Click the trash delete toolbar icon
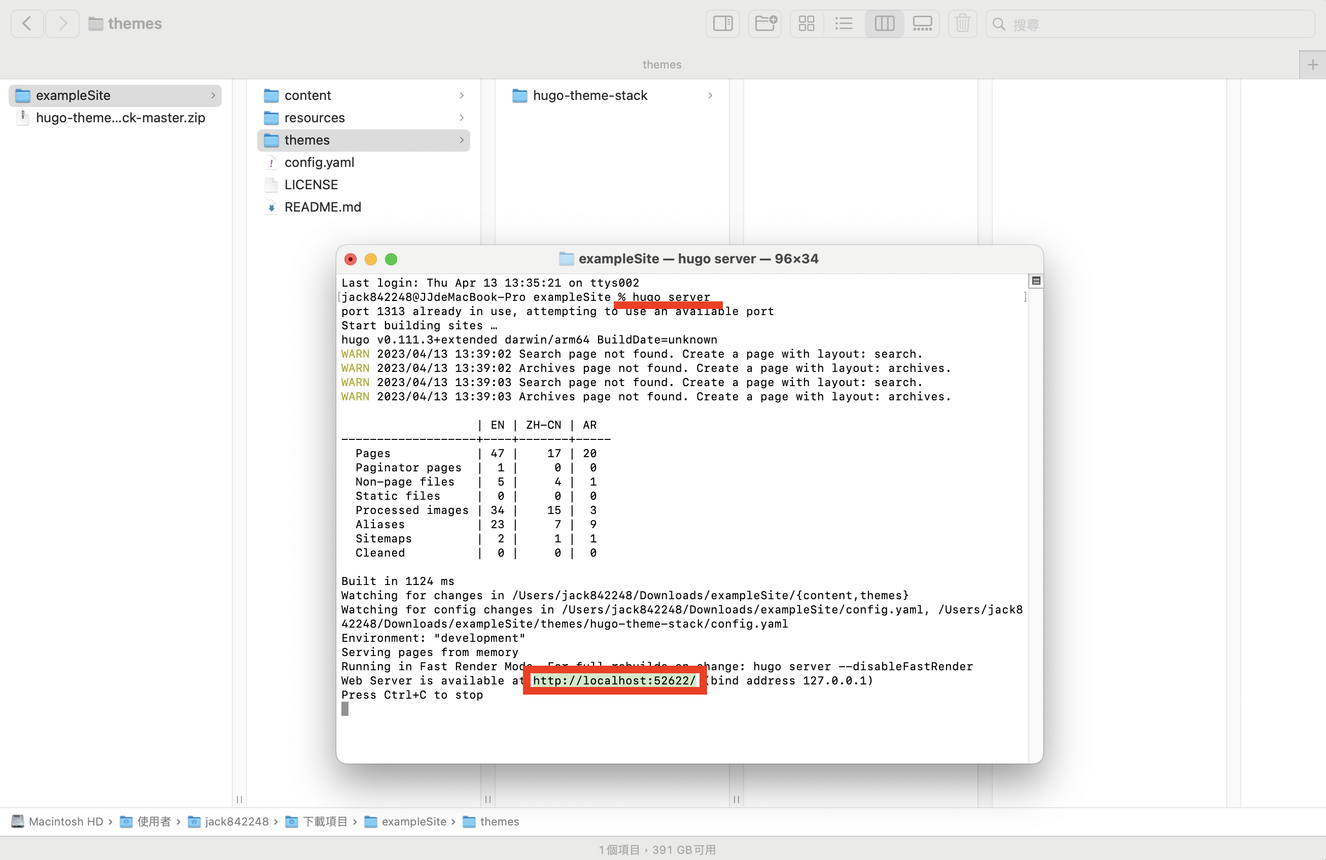The height and width of the screenshot is (860, 1326). pyautogui.click(x=962, y=23)
